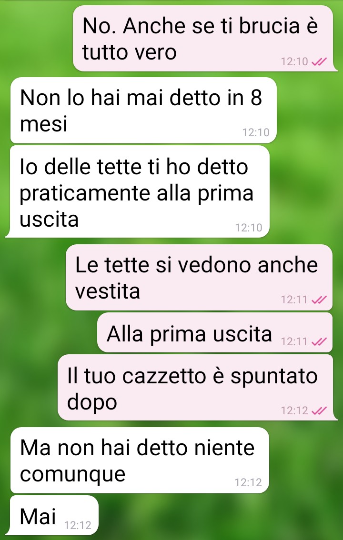The image size is (343, 540).
Task: Select the 'No. Anche se ti brucia' message bubble
Action: tap(205, 38)
